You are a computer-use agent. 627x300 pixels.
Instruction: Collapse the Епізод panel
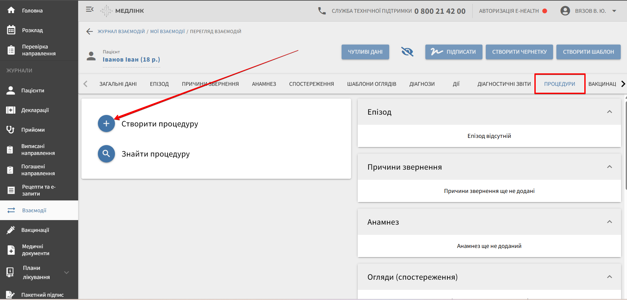coord(609,112)
